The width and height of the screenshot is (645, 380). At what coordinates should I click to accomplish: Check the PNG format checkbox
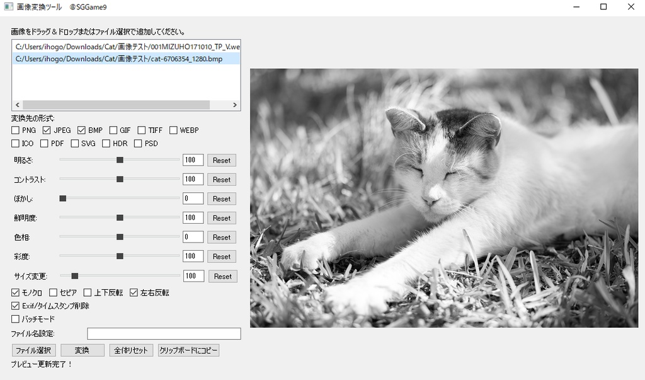click(x=15, y=130)
